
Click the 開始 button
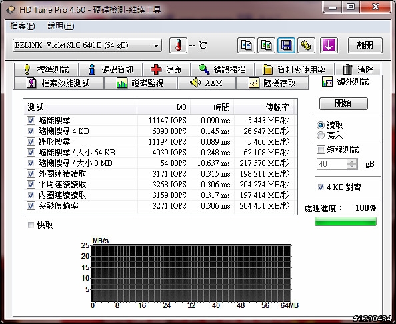point(343,103)
